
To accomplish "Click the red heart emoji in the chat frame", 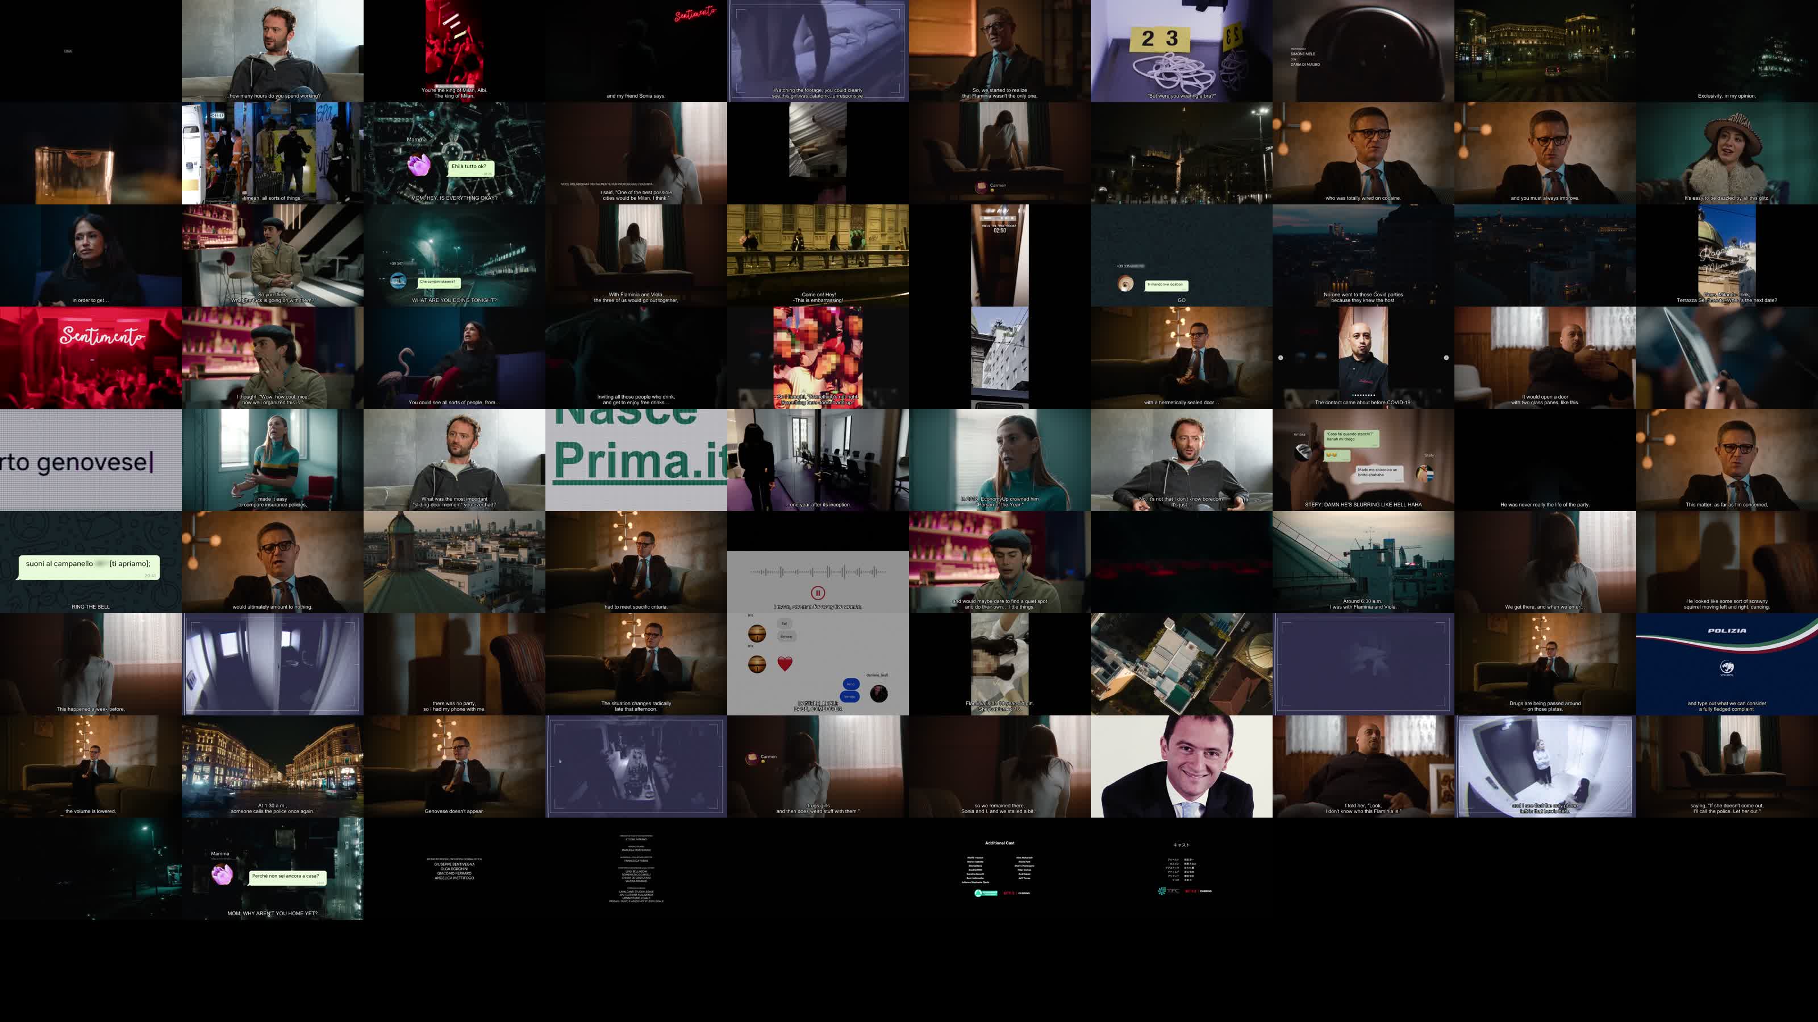I will click(x=785, y=664).
